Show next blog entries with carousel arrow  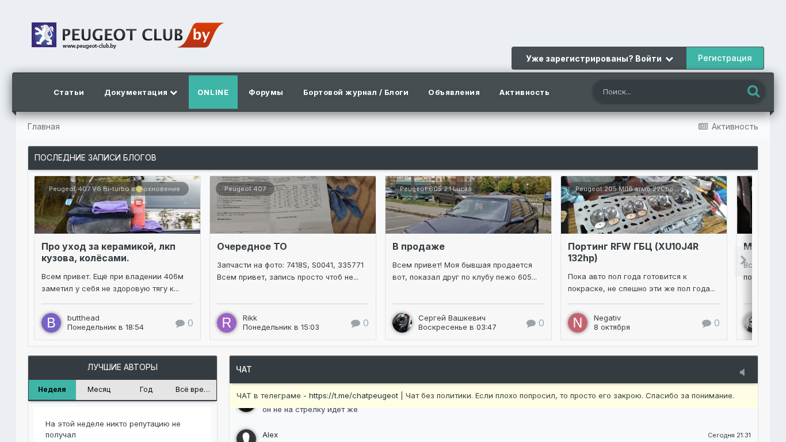743,261
